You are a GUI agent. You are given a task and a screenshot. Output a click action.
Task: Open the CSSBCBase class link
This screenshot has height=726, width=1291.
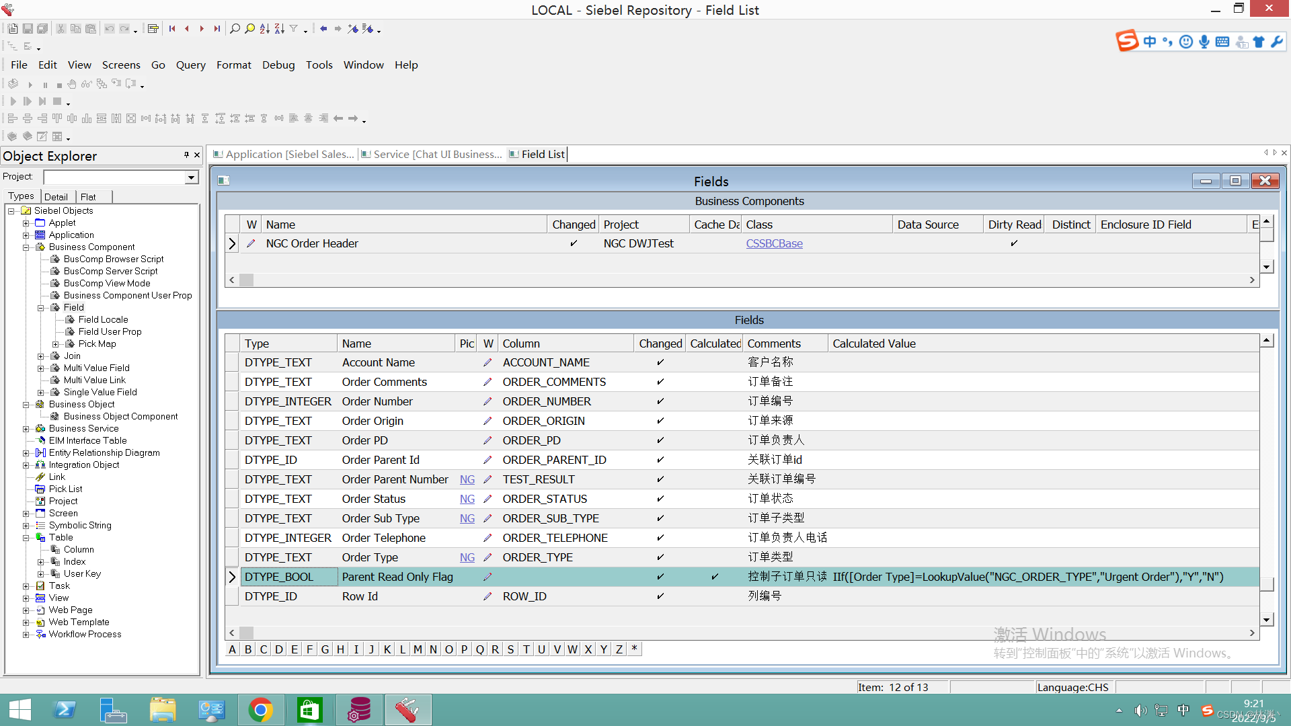(774, 243)
